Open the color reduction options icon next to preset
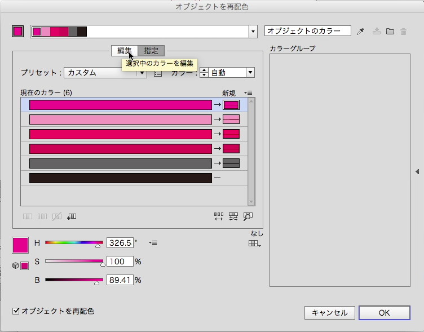This screenshot has height=332, width=424. (158, 73)
